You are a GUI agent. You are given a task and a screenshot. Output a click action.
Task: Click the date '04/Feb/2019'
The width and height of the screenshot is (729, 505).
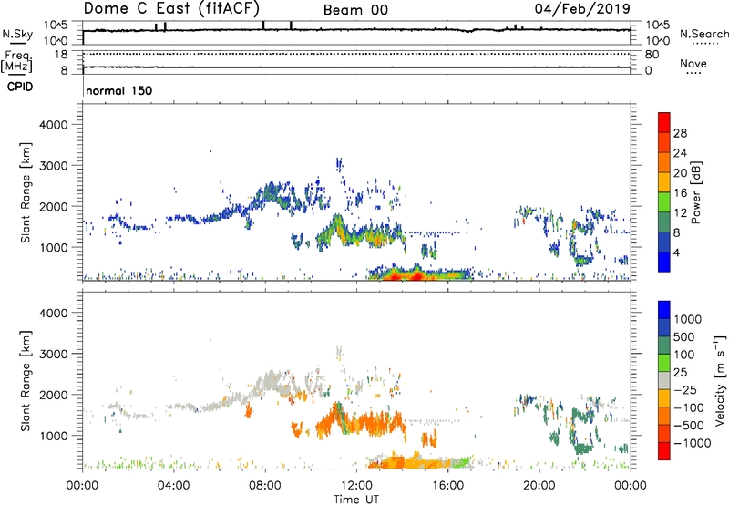582,9
